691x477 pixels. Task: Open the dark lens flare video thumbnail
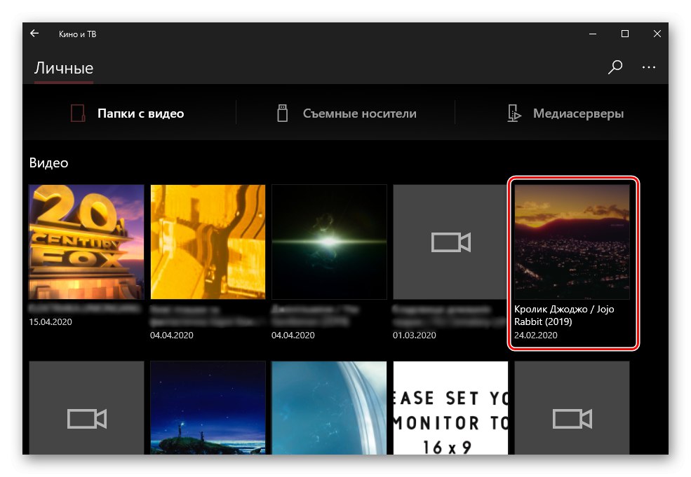tap(329, 242)
